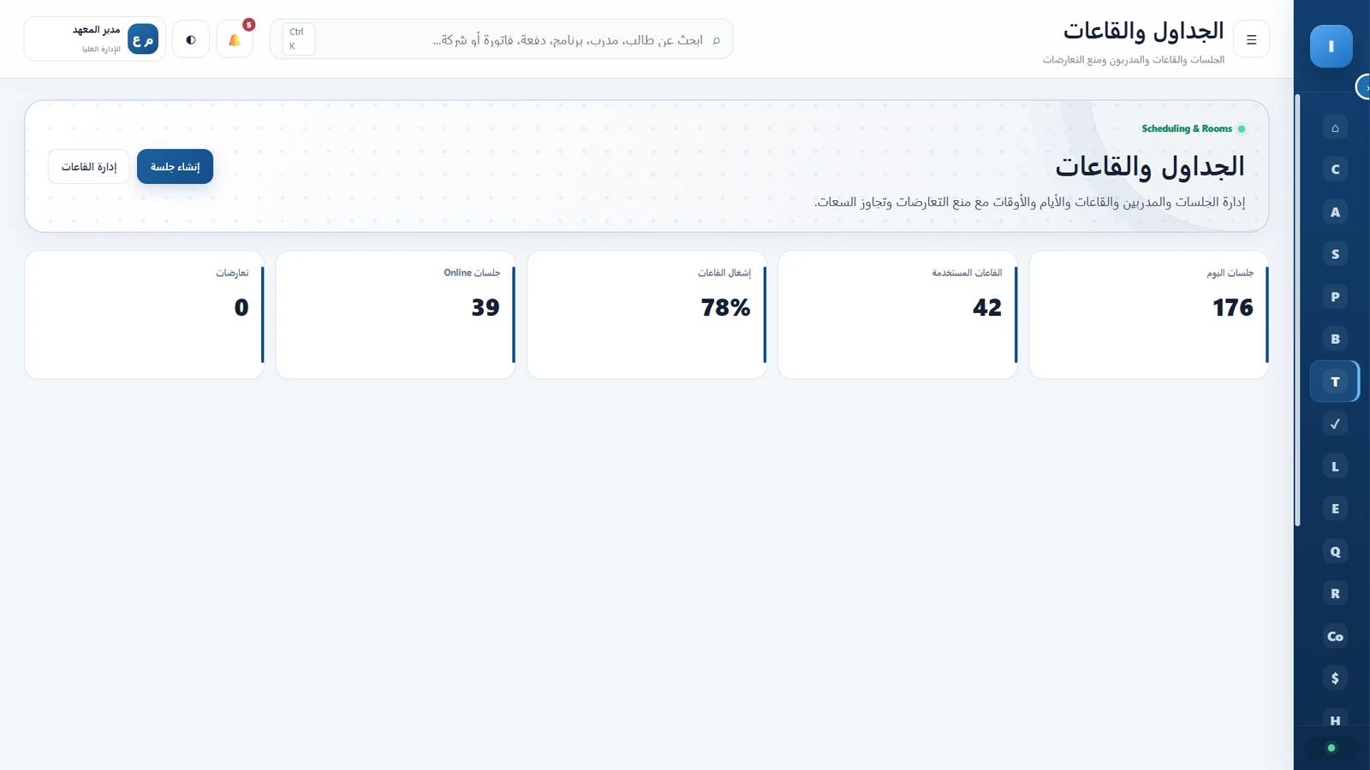The width and height of the screenshot is (1370, 770).
Task: Select the Co sidebar item
Action: pos(1334,636)
